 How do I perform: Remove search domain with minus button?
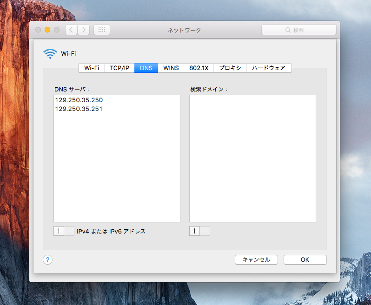205,231
